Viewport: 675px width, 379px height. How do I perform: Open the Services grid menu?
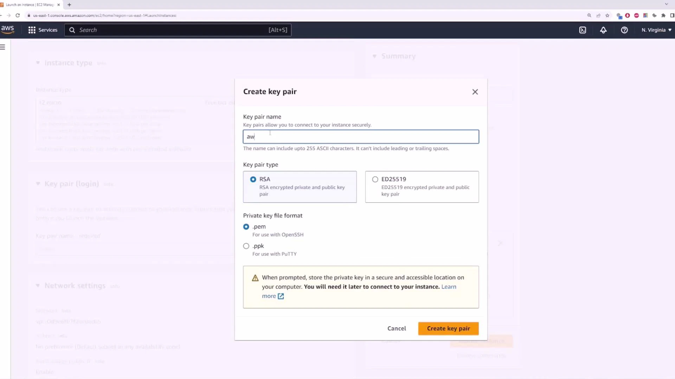click(x=43, y=30)
